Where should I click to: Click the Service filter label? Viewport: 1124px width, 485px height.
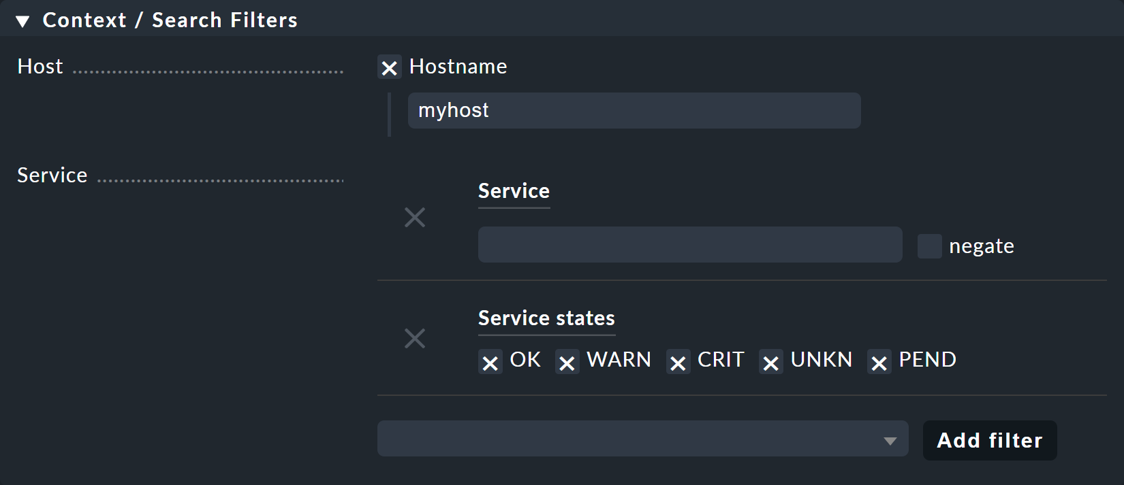point(52,175)
